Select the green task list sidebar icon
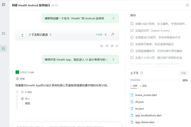The width and height of the screenshot is (191, 127). 4,49
